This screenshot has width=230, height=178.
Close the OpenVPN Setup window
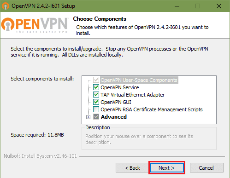tap(219, 6)
